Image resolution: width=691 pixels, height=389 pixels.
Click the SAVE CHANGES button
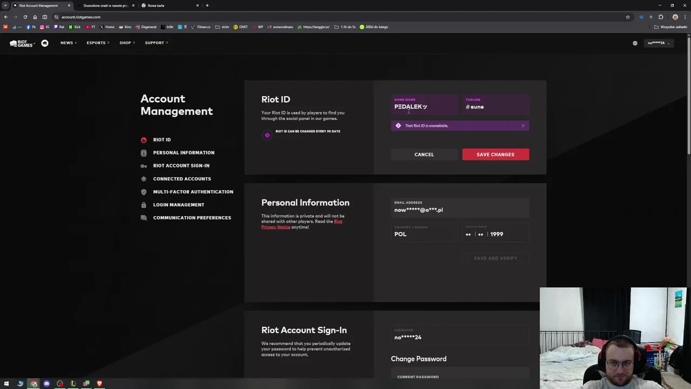point(496,155)
